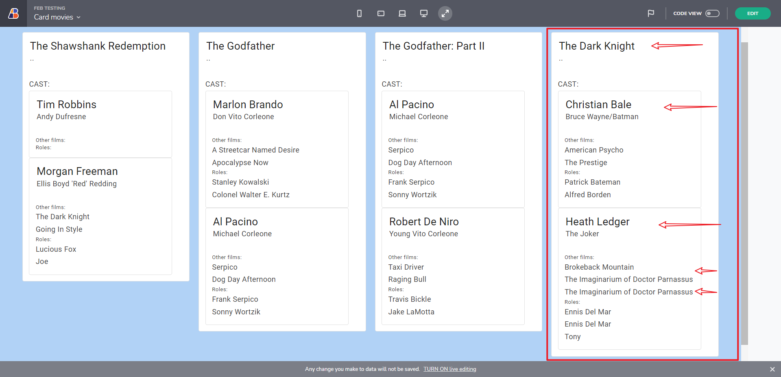Image resolution: width=781 pixels, height=377 pixels.
Task: Click the app logo icon
Action: [13, 13]
